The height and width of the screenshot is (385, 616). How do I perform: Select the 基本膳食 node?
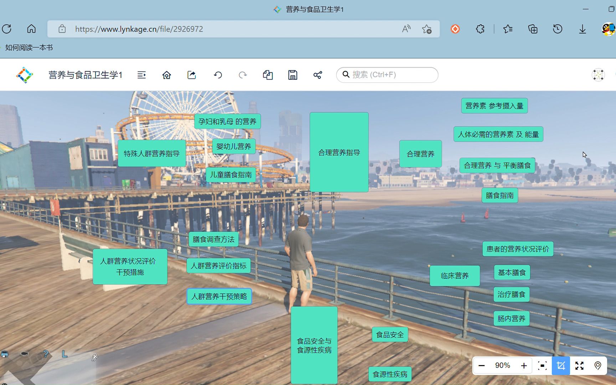512,272
